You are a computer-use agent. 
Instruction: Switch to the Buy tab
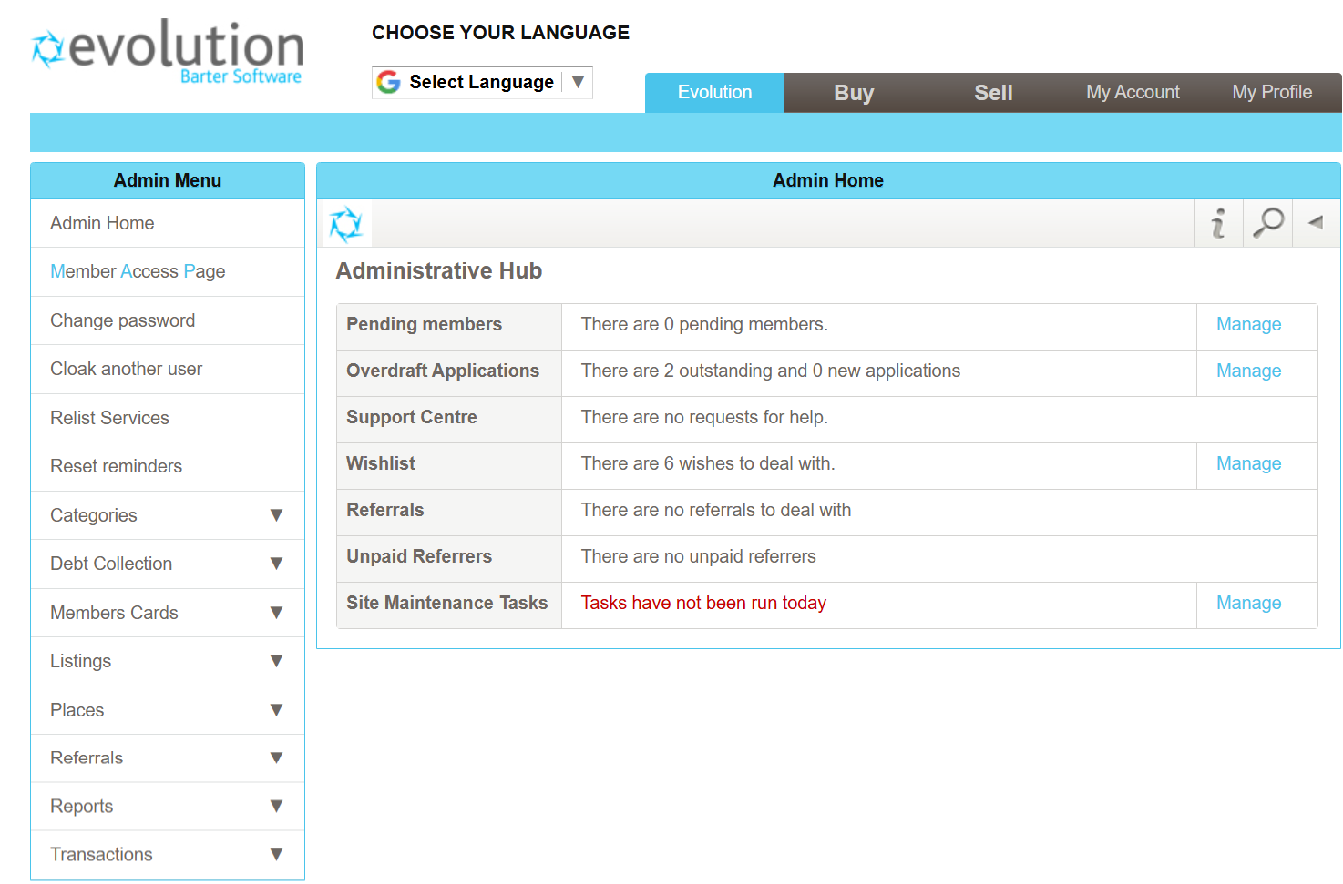point(854,93)
